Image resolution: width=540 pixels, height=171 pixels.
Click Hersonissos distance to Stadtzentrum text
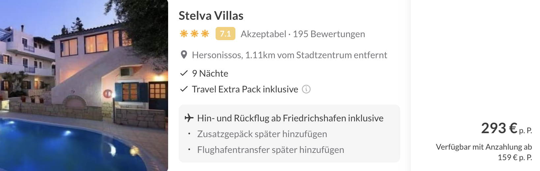pos(289,55)
